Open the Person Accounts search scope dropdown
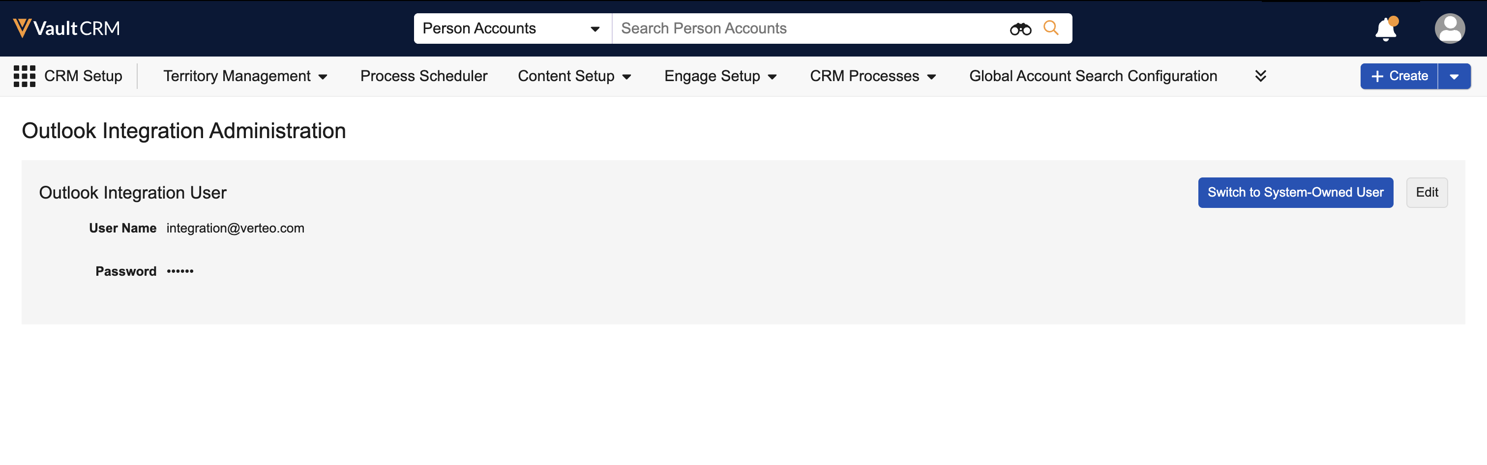1487x465 pixels. pos(511,29)
